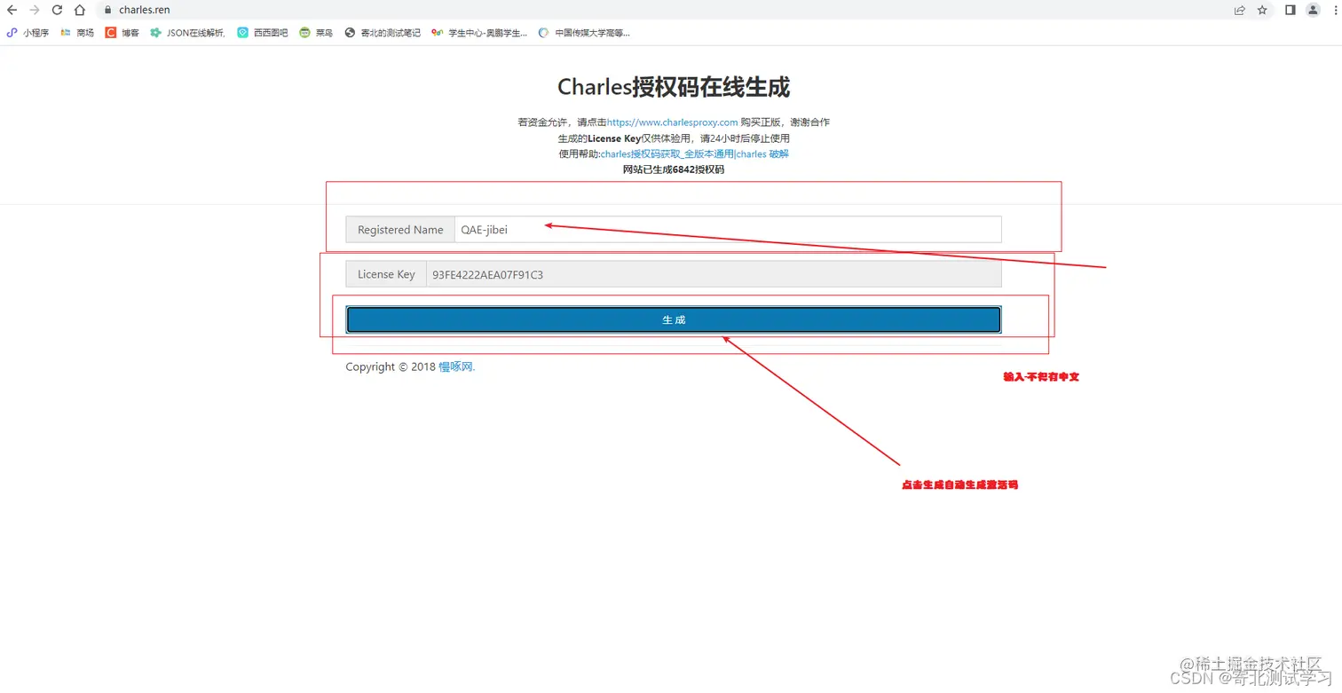Click the padlock site info icon

pyautogui.click(x=107, y=11)
